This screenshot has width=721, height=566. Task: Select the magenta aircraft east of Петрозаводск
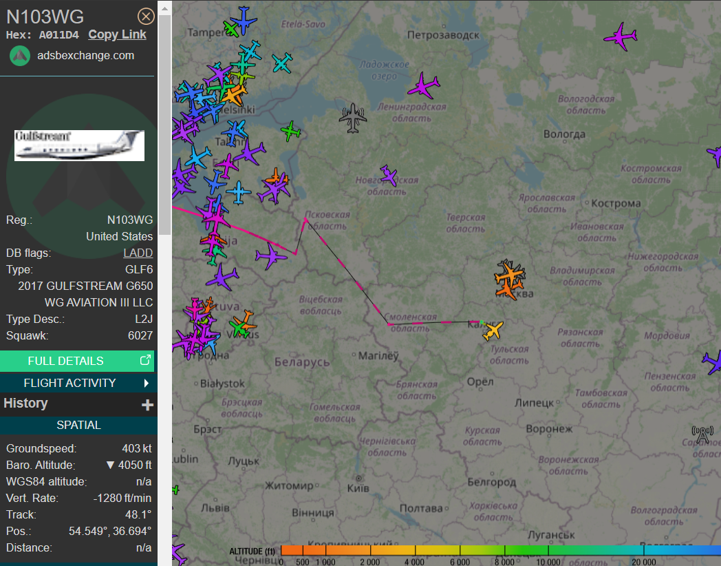pyautogui.click(x=620, y=36)
